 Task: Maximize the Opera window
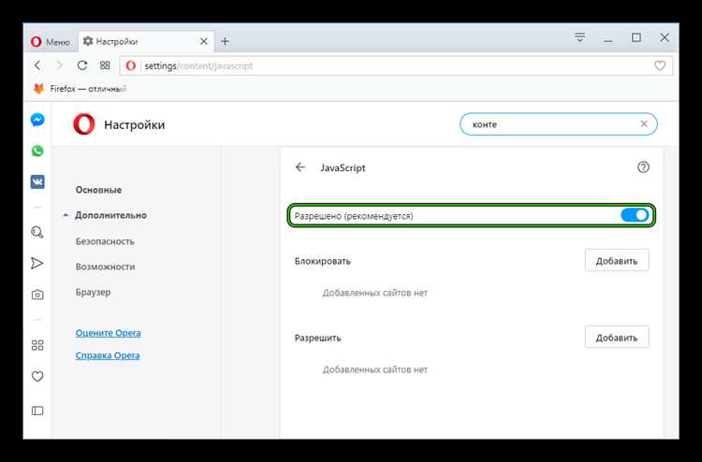click(x=636, y=38)
